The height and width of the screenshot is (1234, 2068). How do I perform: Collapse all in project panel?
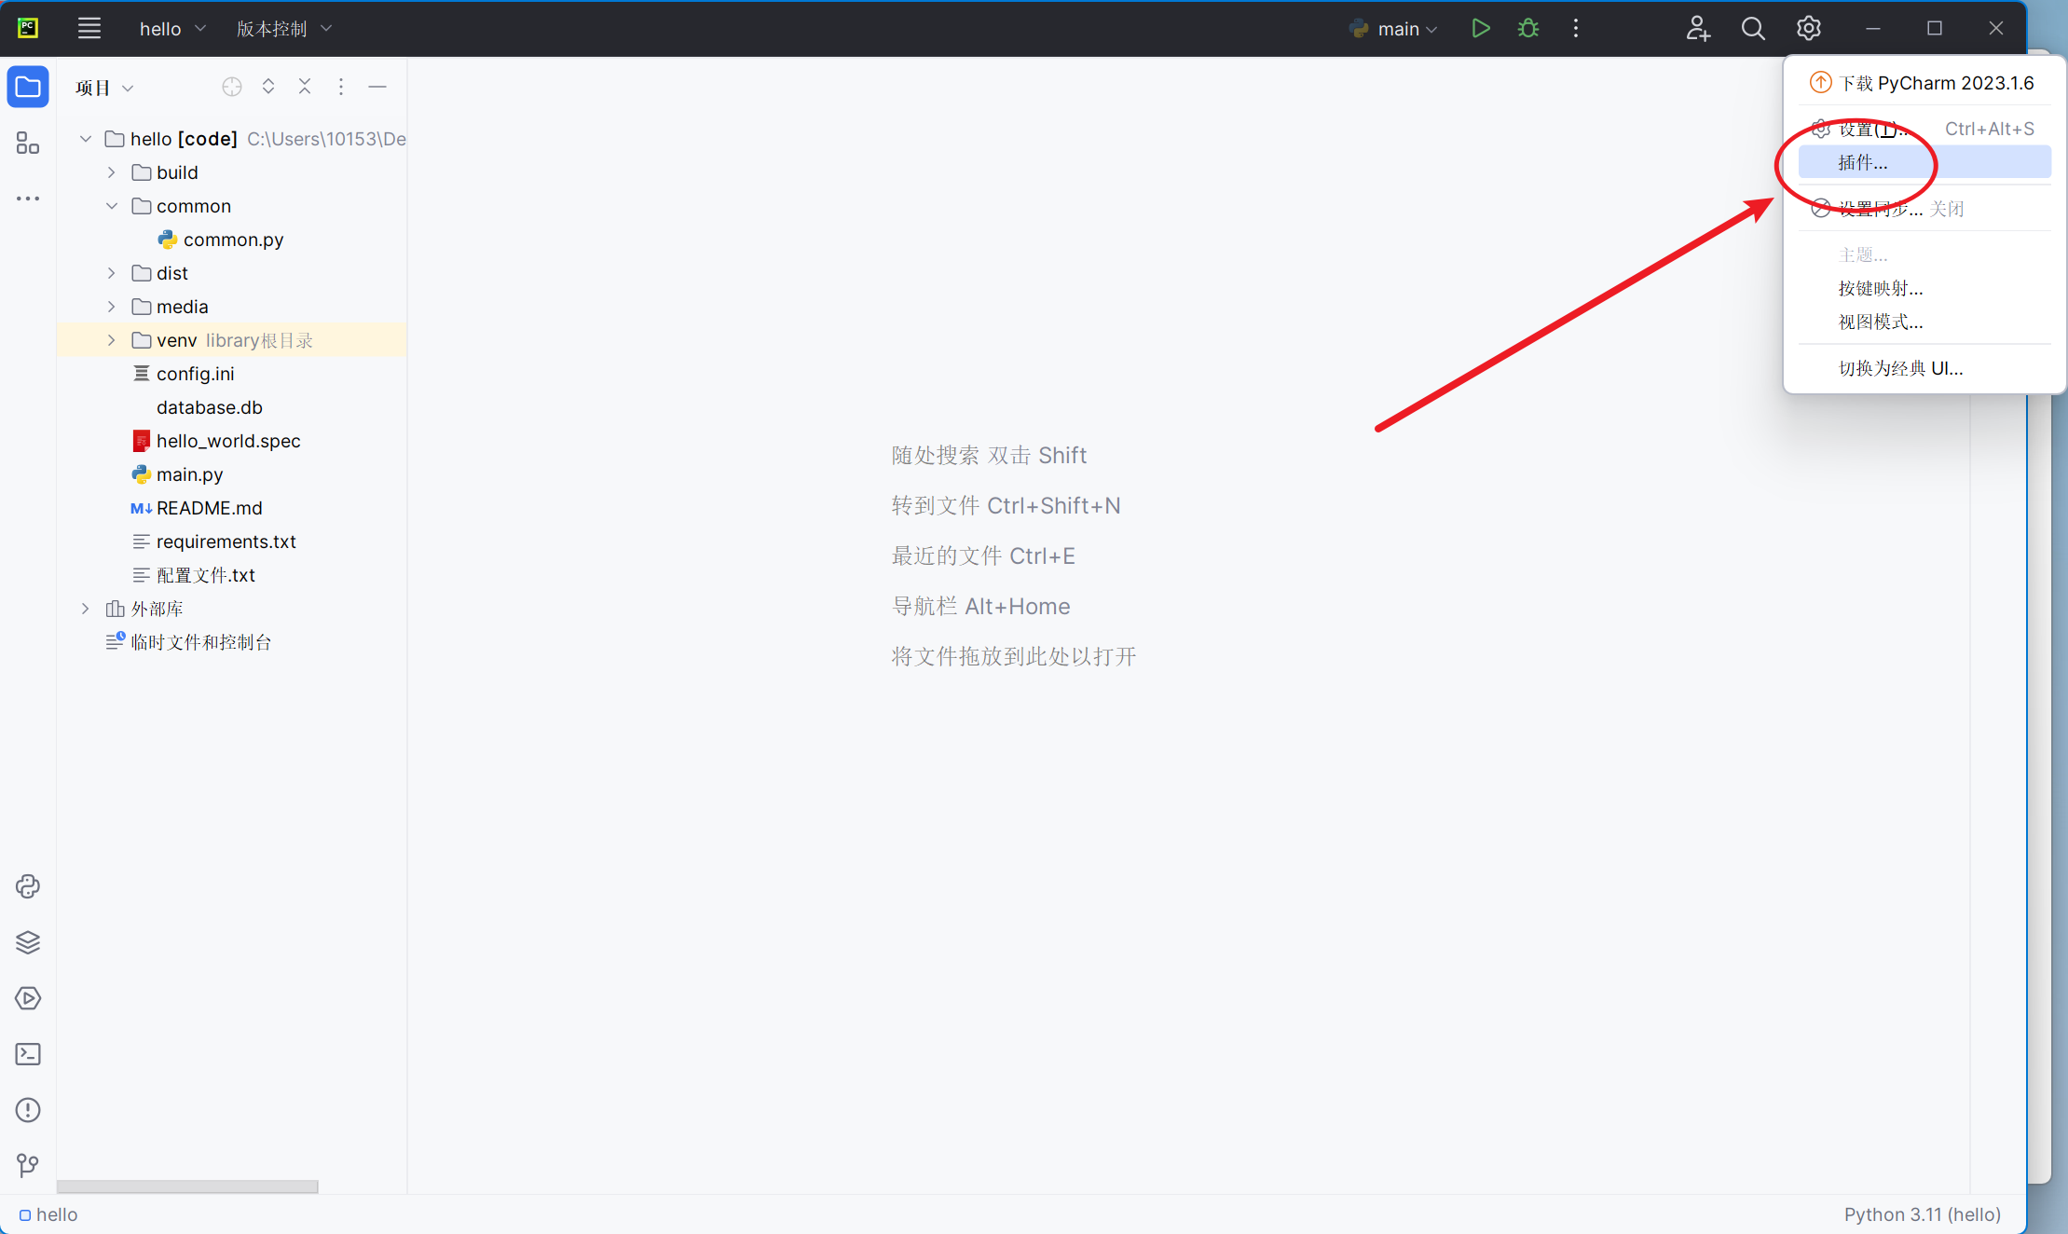coord(305,87)
